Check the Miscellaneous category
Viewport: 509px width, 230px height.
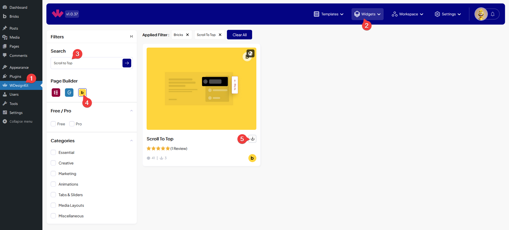click(x=53, y=216)
